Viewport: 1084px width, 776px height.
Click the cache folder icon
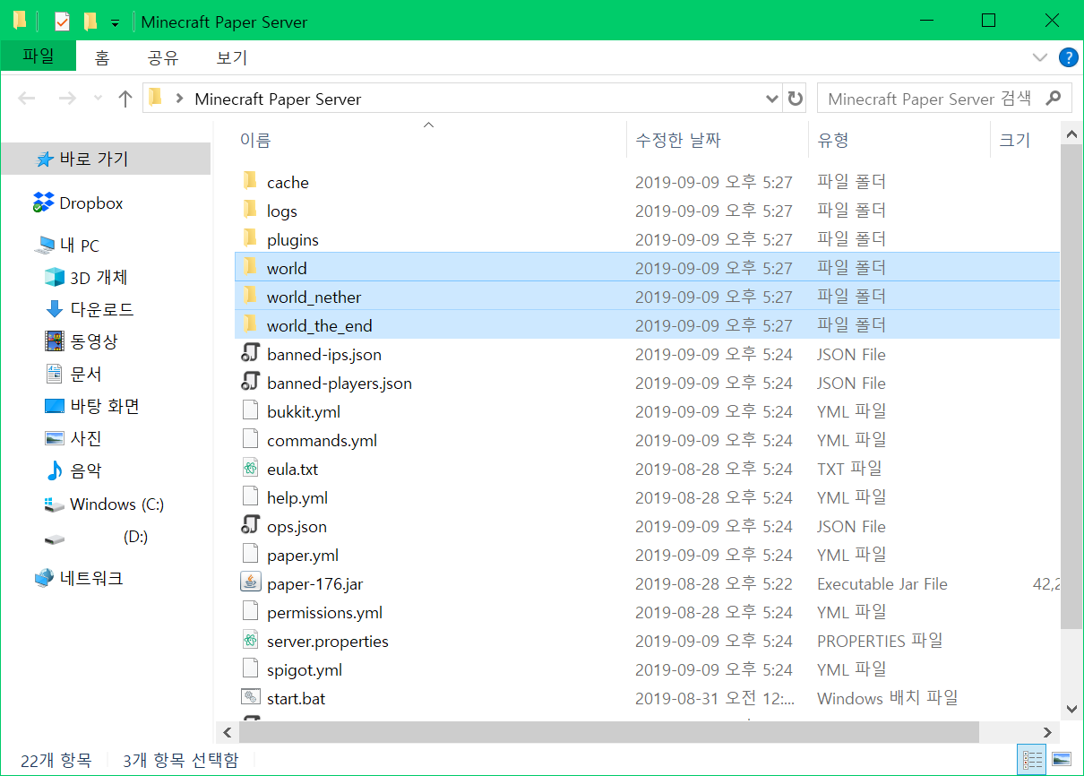tap(250, 182)
